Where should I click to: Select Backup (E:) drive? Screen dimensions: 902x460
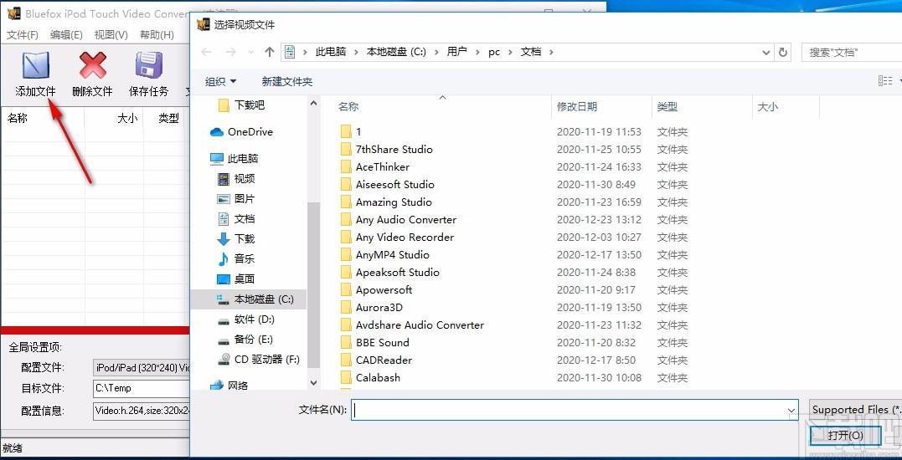245,340
